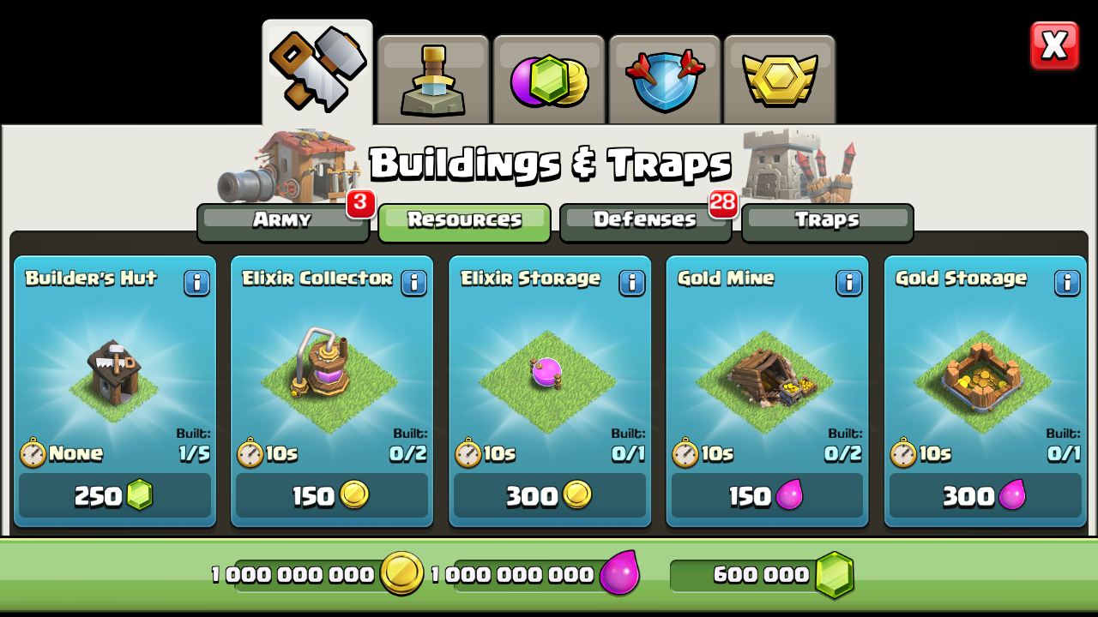The height and width of the screenshot is (617, 1098).
Task: Show info for Elixir Storage
Action: [631, 283]
